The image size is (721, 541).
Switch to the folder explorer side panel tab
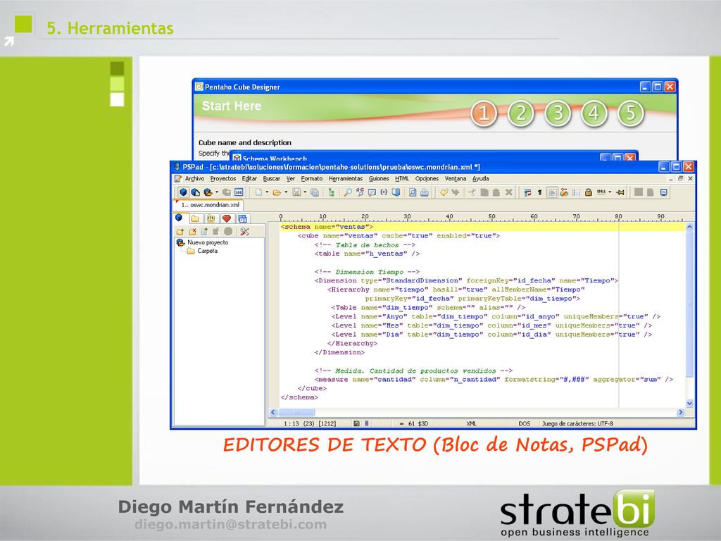(195, 218)
